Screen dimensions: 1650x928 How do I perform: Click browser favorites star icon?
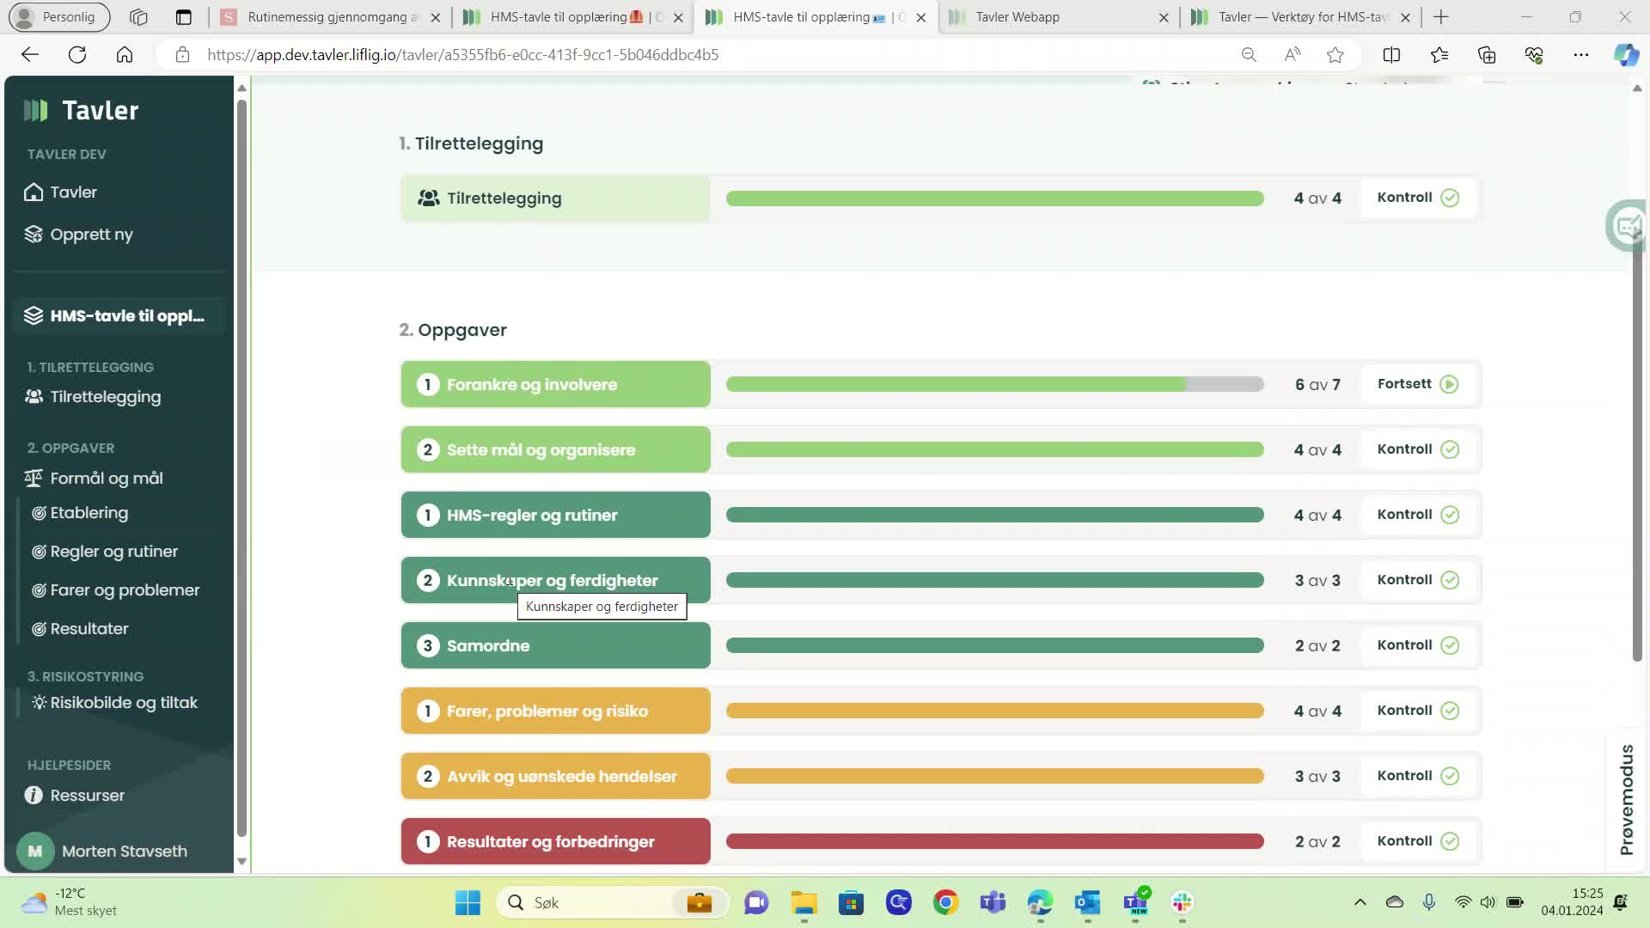coord(1335,55)
